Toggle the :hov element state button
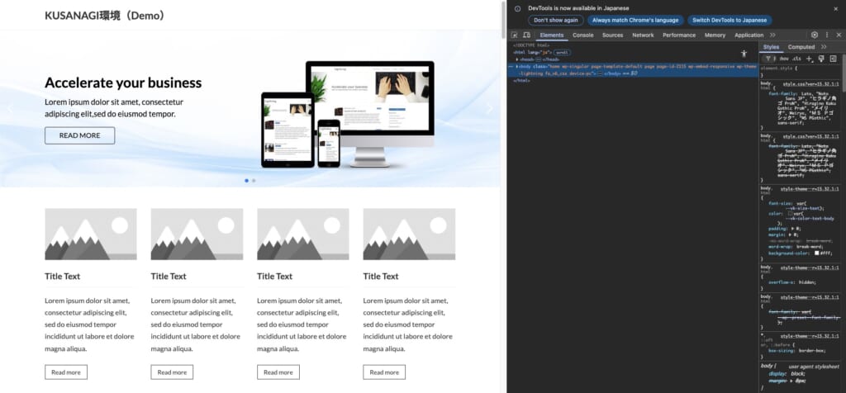The image size is (846, 393). 784,59
